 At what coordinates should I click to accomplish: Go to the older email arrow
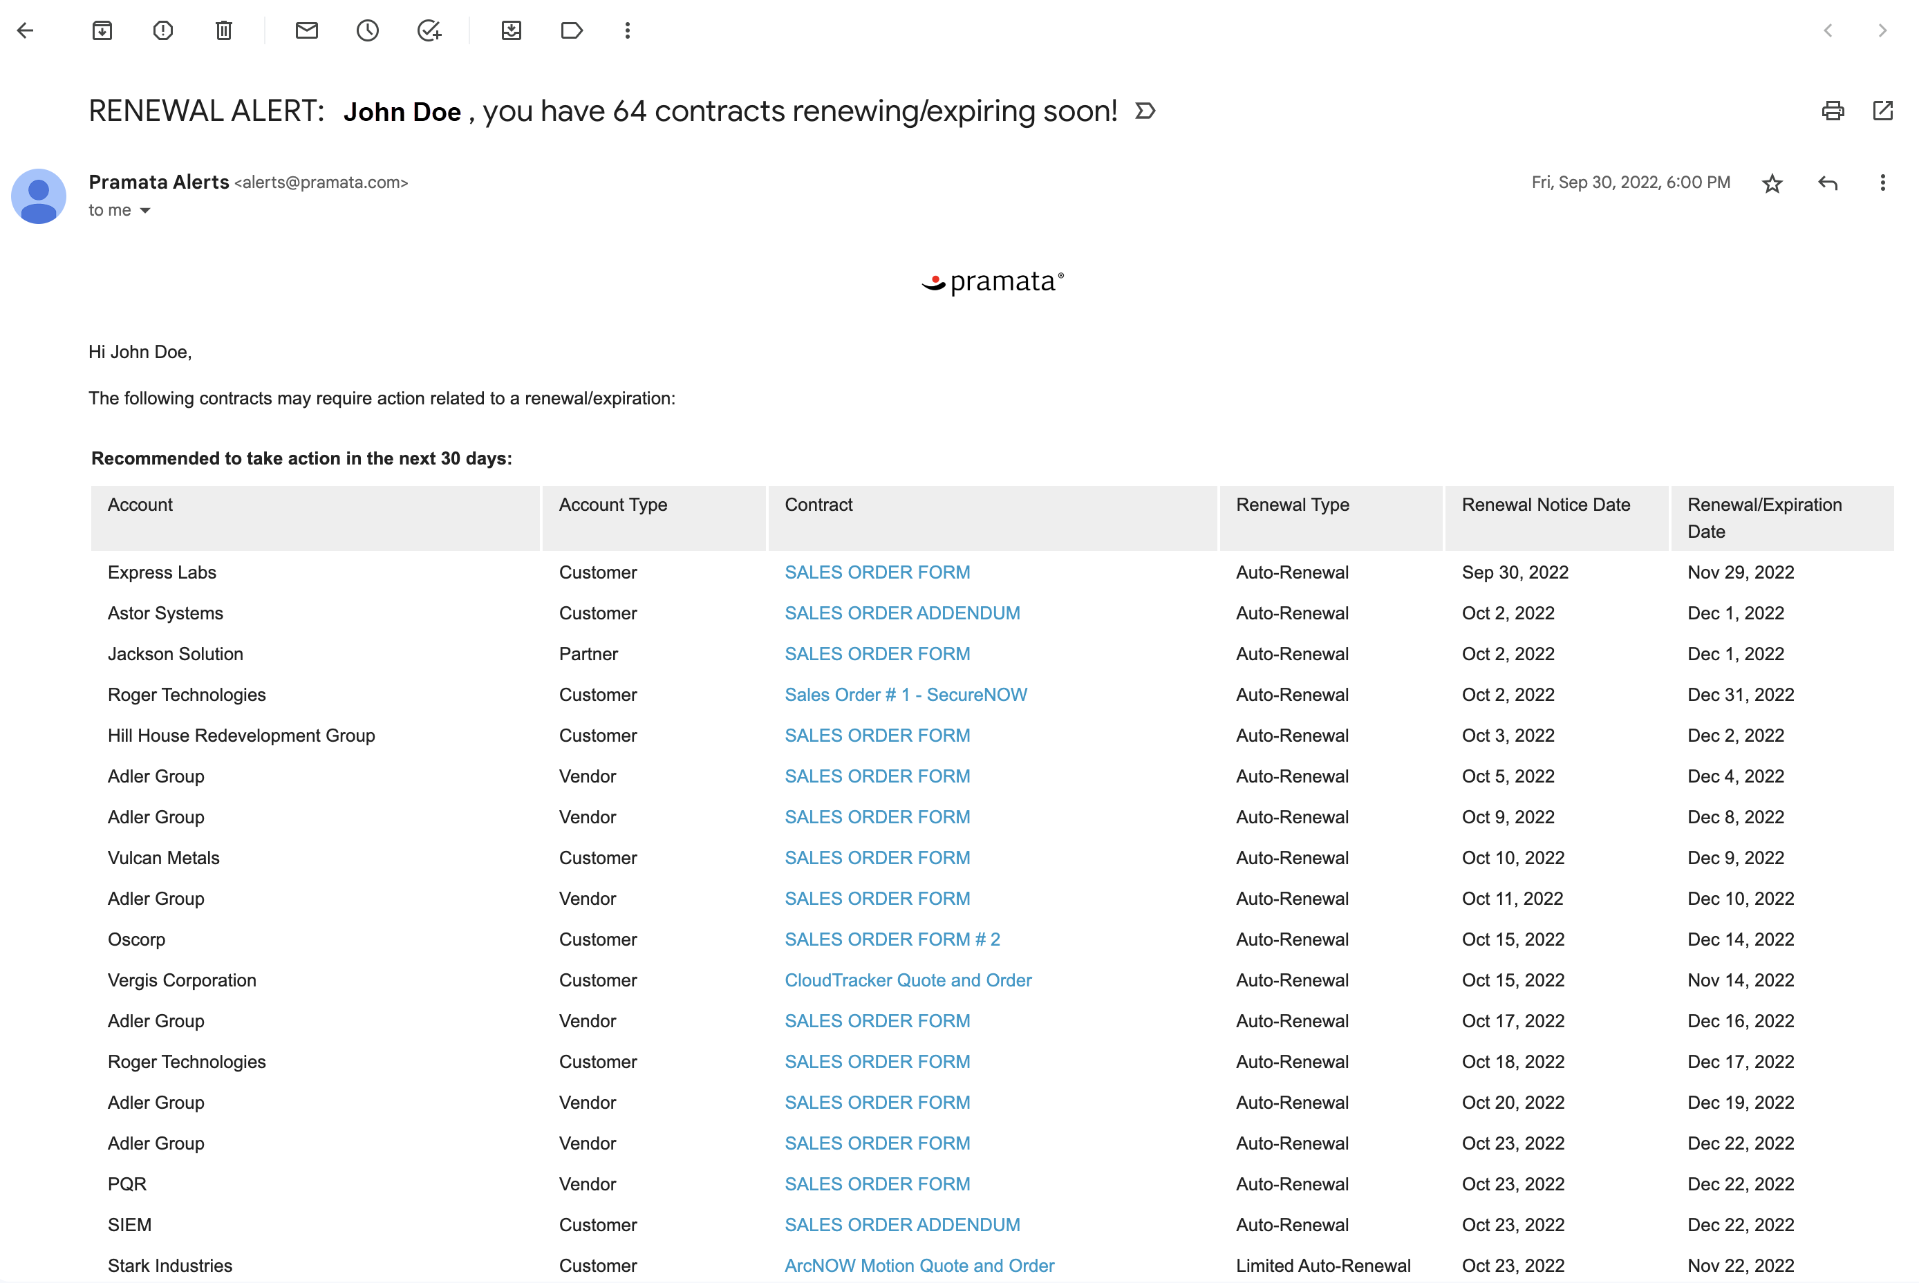tap(1882, 31)
